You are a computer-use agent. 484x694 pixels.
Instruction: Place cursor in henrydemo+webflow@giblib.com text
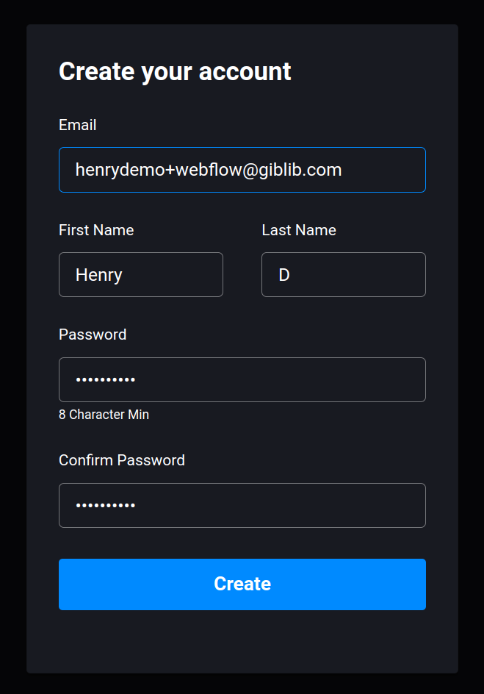[x=209, y=170]
